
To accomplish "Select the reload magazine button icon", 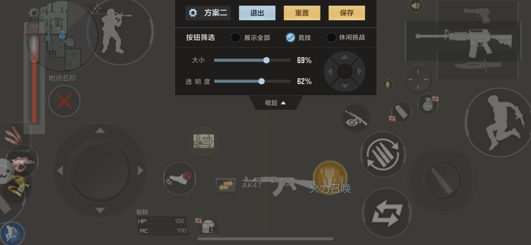I will 383,154.
